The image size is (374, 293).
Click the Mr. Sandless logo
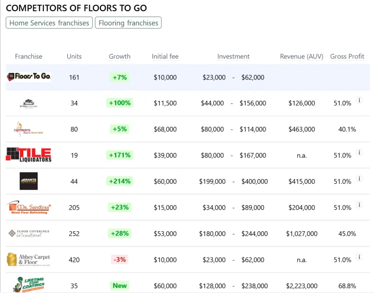(x=29, y=208)
